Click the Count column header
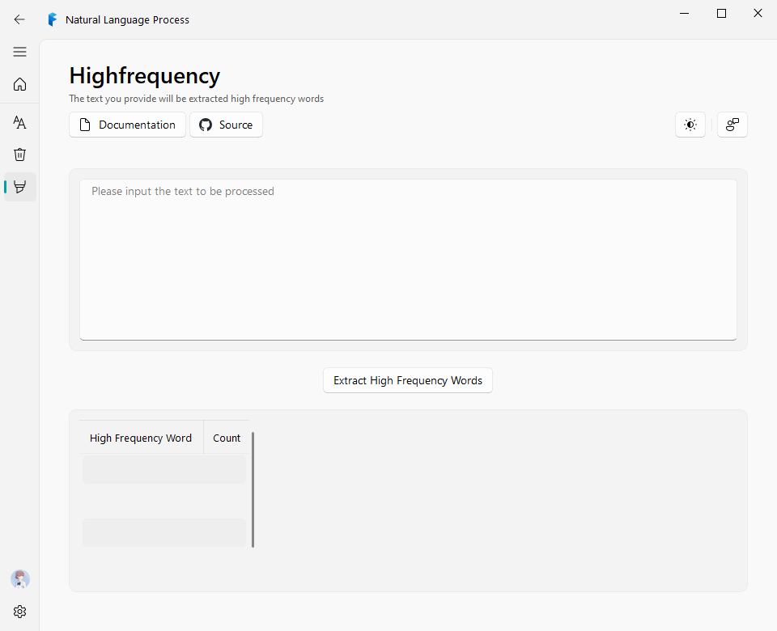Image resolution: width=777 pixels, height=631 pixels. (x=227, y=438)
